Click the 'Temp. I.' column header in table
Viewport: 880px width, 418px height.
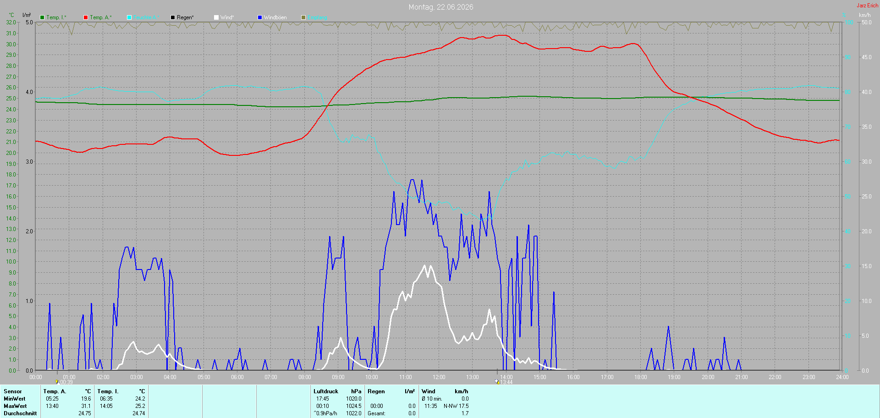coord(108,391)
